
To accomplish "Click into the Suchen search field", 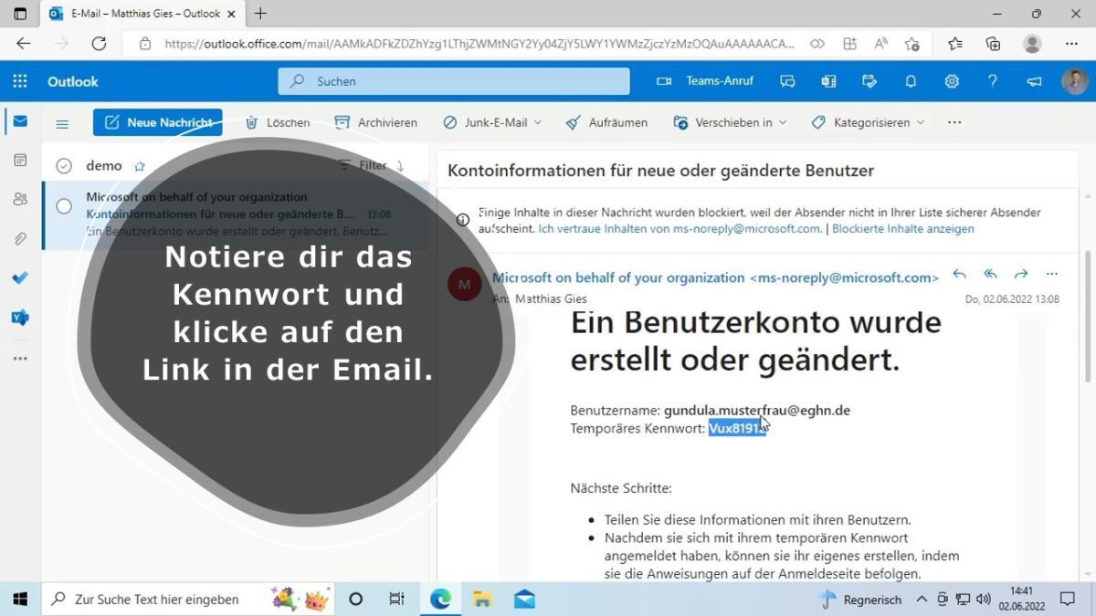I will tap(466, 81).
